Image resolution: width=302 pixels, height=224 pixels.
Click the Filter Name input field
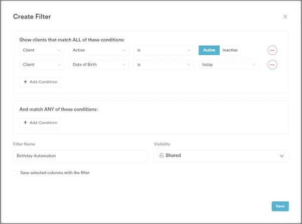[80, 156]
